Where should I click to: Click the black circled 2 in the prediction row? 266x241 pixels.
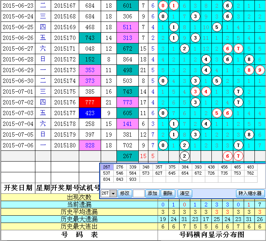(x=185, y=156)
